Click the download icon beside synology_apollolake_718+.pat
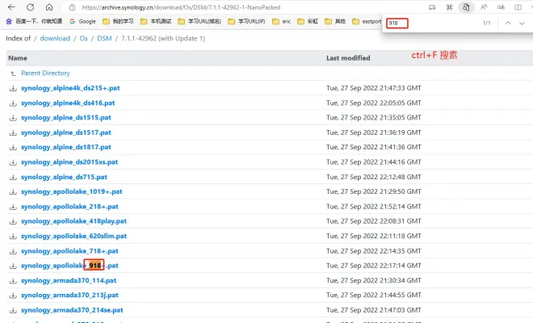 pos(13,251)
